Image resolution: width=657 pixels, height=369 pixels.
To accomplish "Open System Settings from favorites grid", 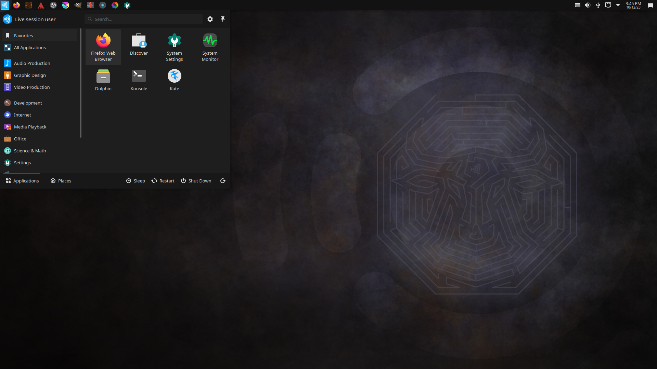I will (174, 47).
